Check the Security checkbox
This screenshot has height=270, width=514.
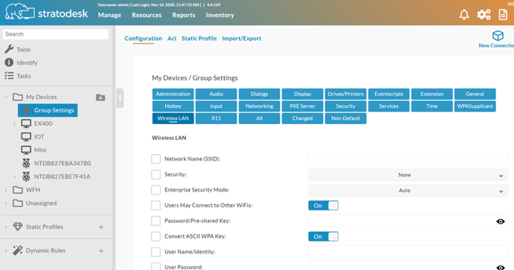point(155,174)
